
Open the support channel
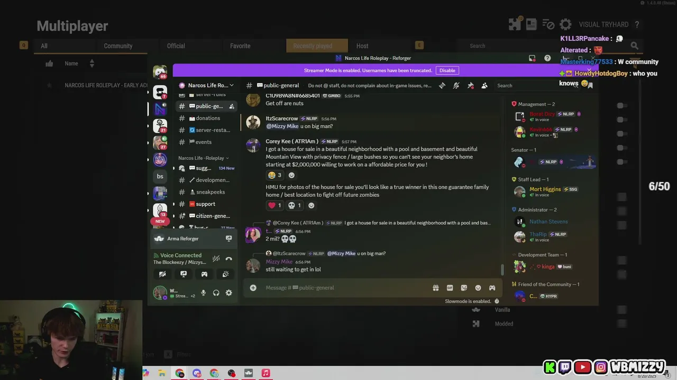pyautogui.click(x=206, y=204)
